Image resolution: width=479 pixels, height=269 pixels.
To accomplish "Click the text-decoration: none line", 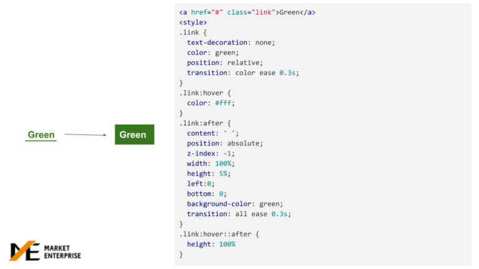I will [x=231, y=42].
